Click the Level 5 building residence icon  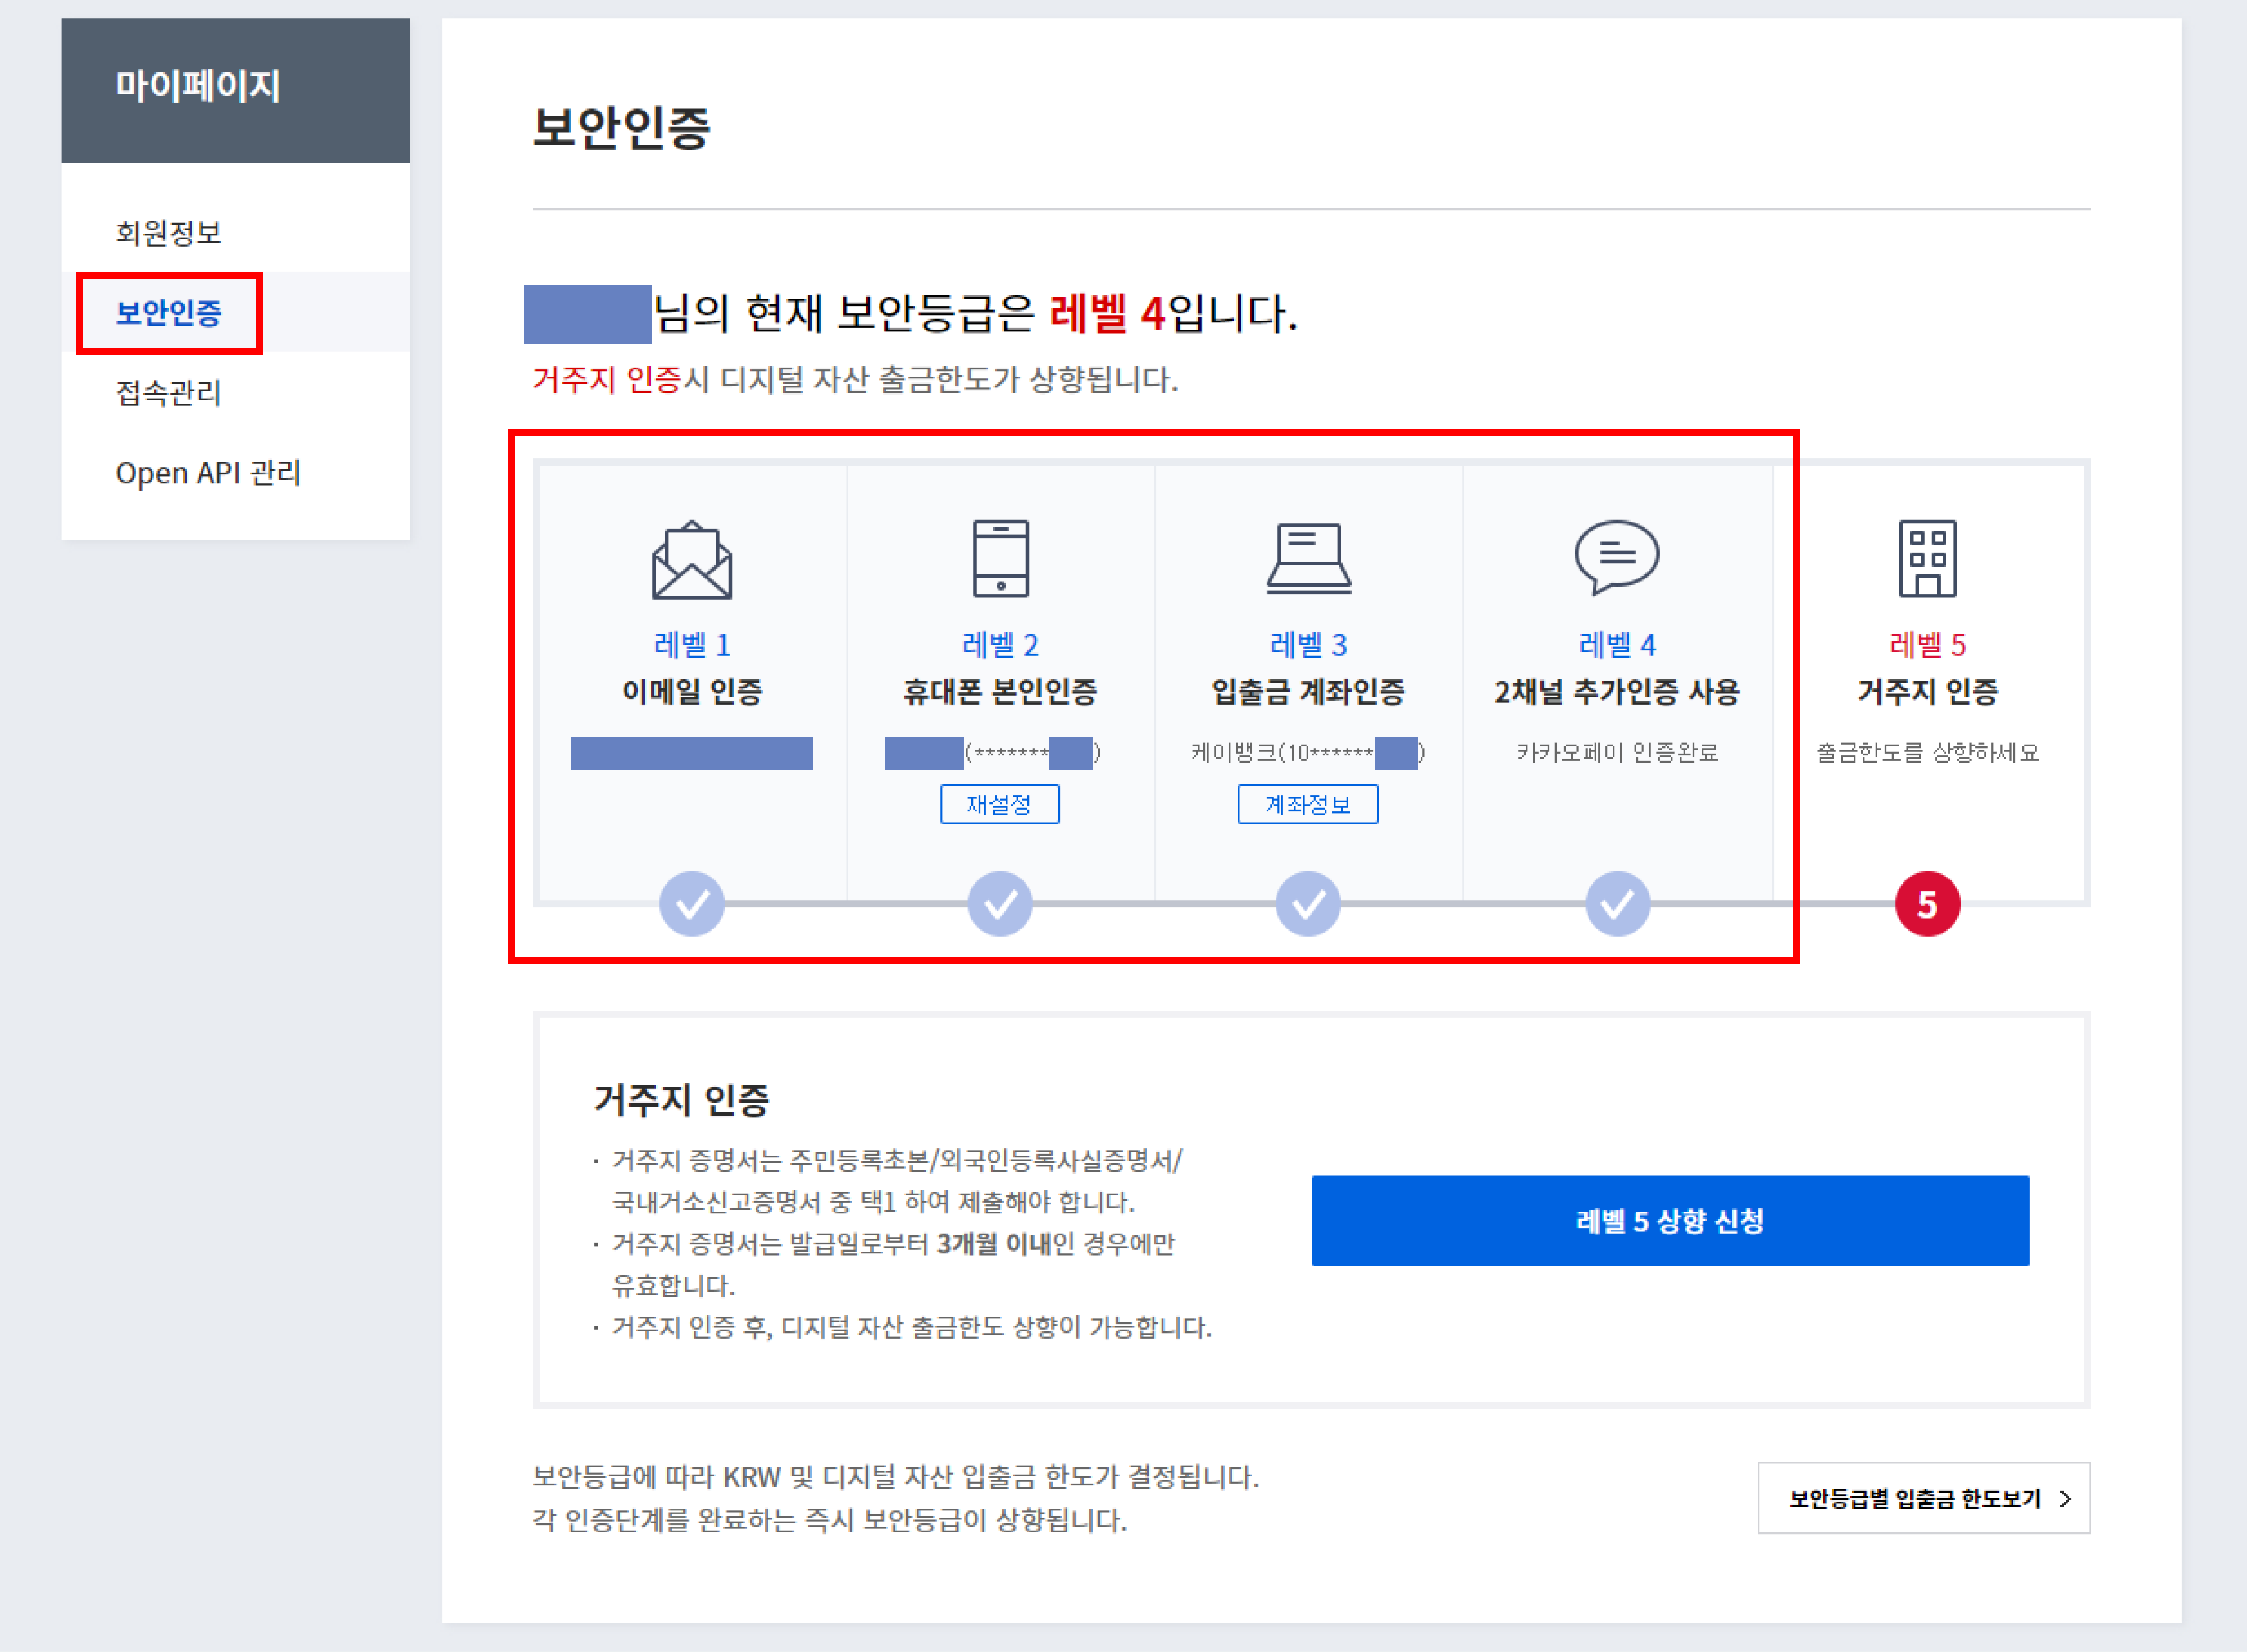pyautogui.click(x=1927, y=558)
